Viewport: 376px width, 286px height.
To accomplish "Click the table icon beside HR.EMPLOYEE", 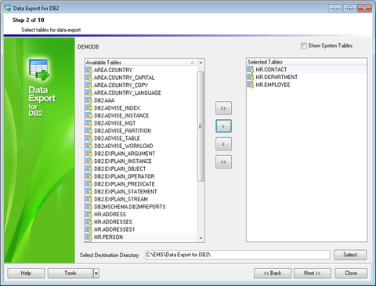I will (251, 85).
